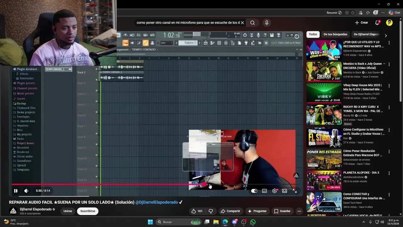Open the DjDarrel Elapoderado channel avatar
Screen dimensions: 403x227
pyautogui.click(x=13, y=211)
